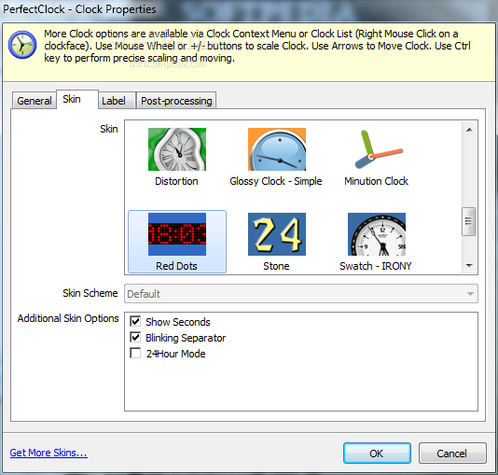Confirm with the OK button
Viewport: 498px width, 475px height.
[377, 454]
